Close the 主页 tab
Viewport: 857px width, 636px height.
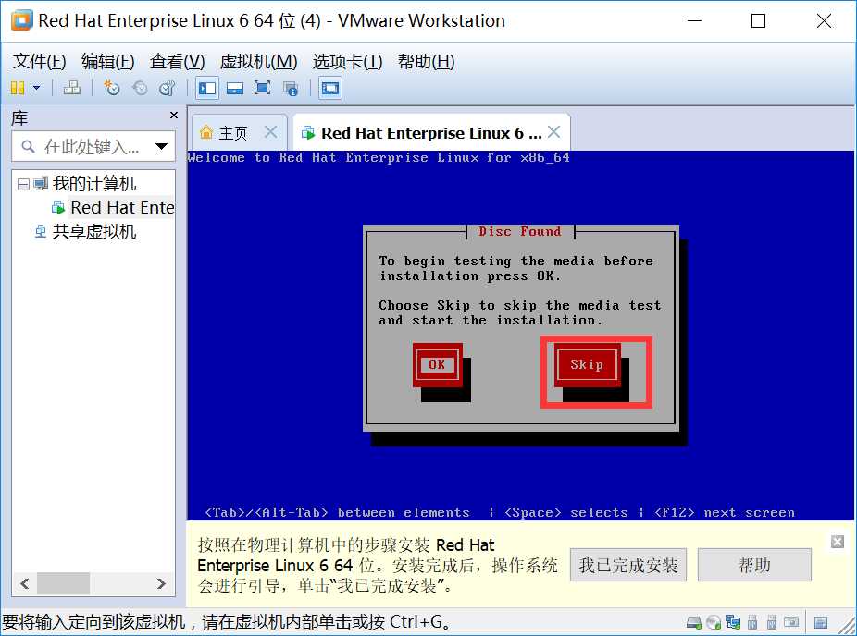270,131
